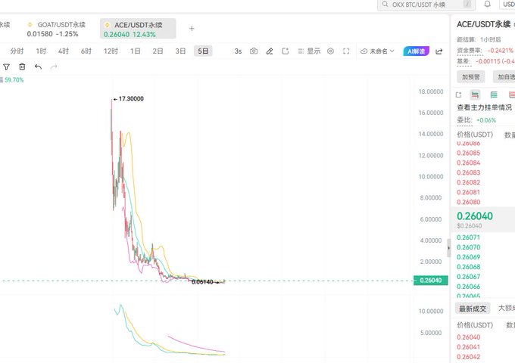The width and height of the screenshot is (515, 363).
Task: Click the large 0.26040 last price
Action: pyautogui.click(x=475, y=216)
